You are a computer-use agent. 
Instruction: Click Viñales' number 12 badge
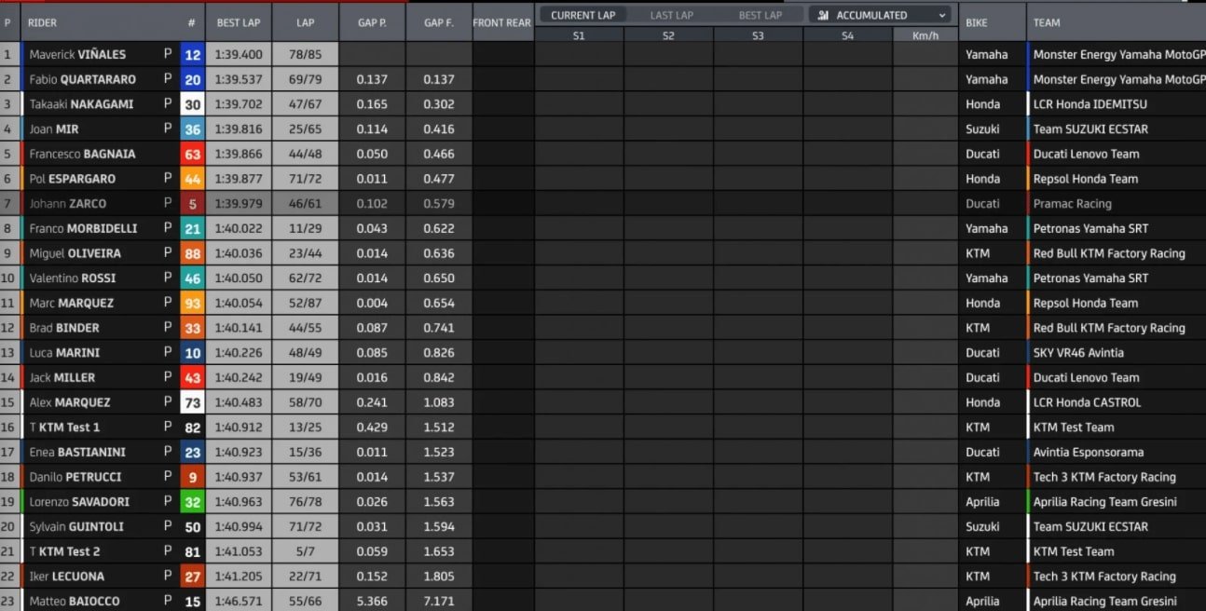[x=192, y=55]
